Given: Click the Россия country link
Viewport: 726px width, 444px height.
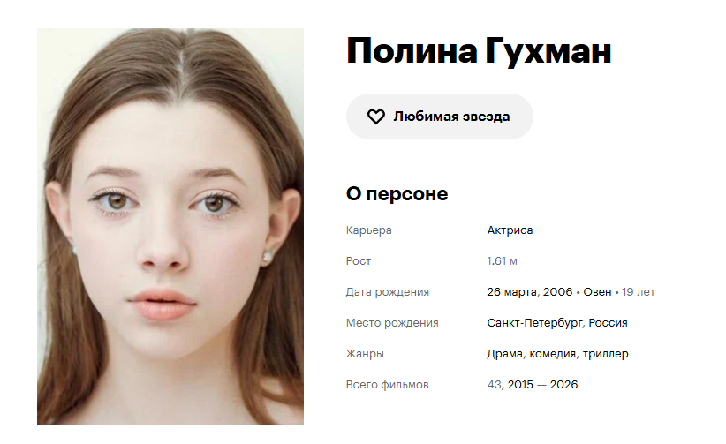Looking at the screenshot, I should click(x=608, y=323).
